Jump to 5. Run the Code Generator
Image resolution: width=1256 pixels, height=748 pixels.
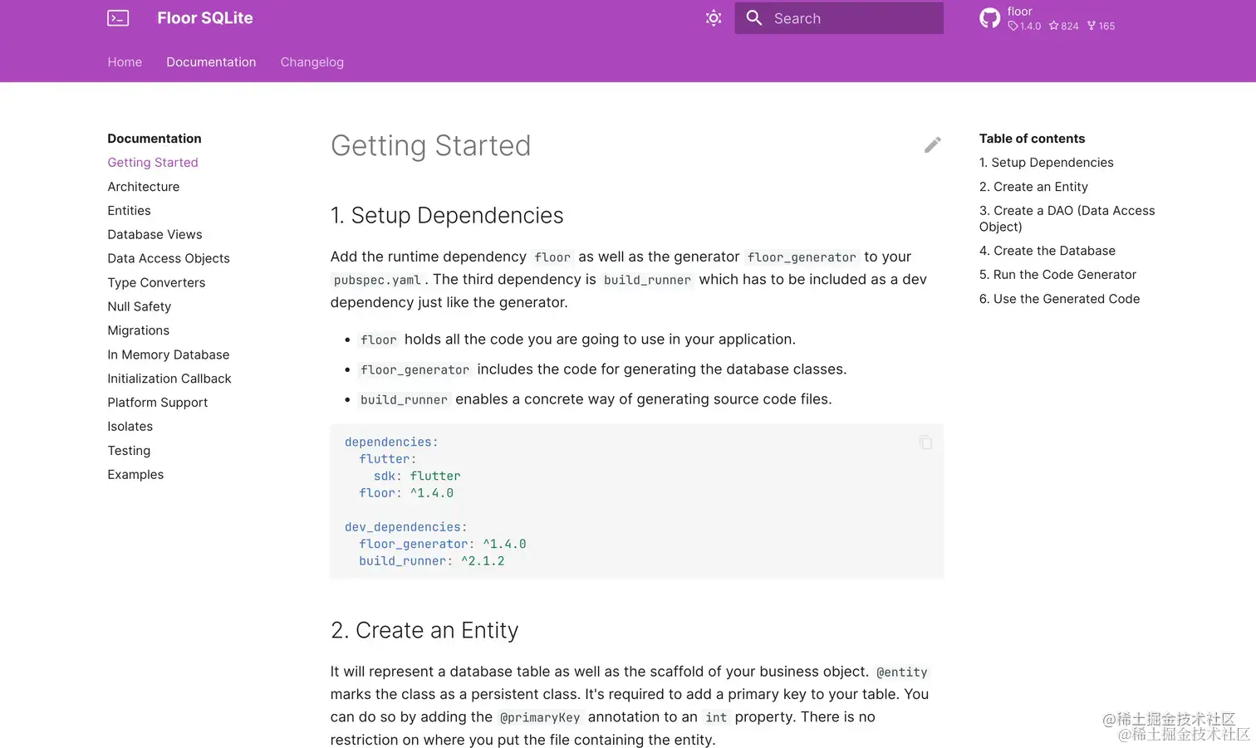(x=1057, y=275)
